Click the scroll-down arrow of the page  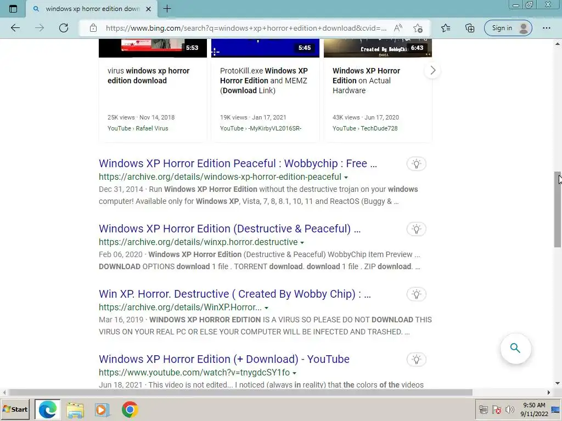558,383
